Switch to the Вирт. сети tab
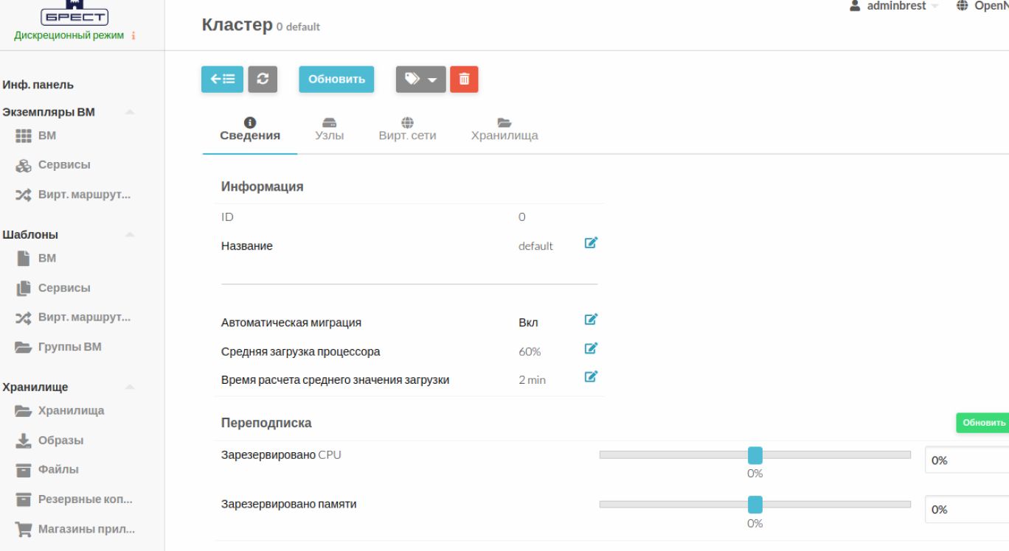1009x551 pixels. pyautogui.click(x=407, y=129)
